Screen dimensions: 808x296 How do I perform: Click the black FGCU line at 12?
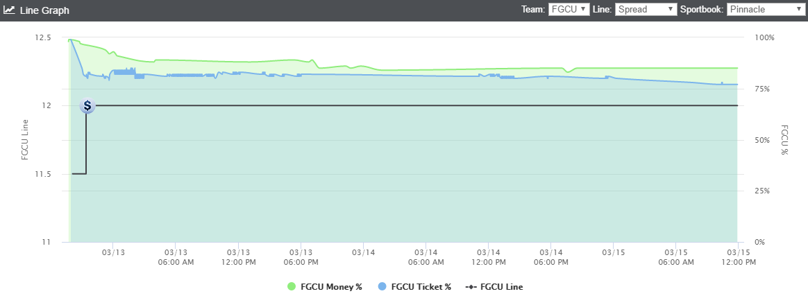pyautogui.click(x=412, y=105)
